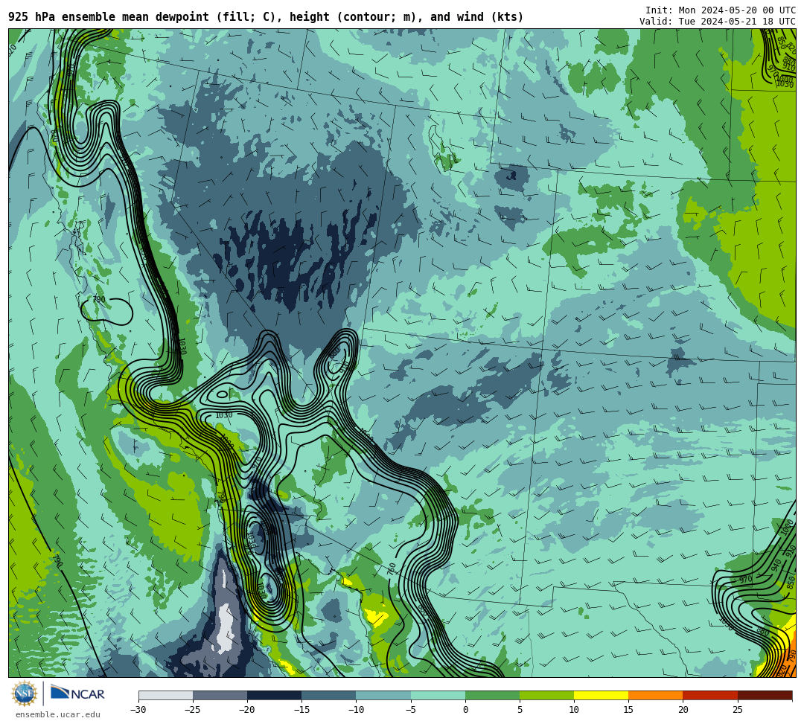Click the NSF logo

(25, 693)
